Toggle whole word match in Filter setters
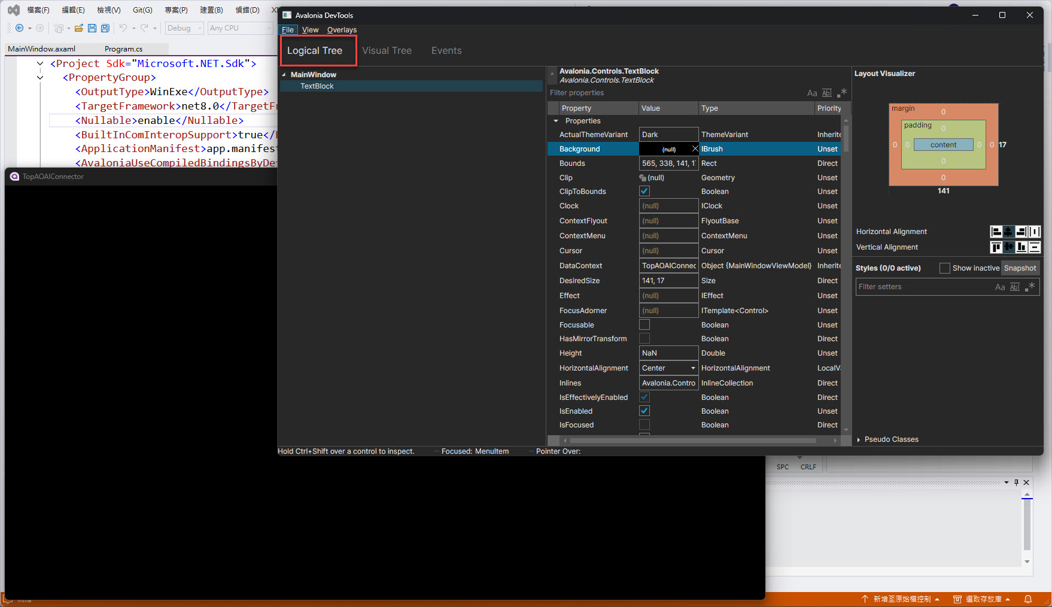1052x607 pixels. pos(1015,287)
